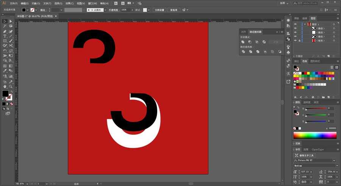This screenshot has height=186, width=341.
Task: Click Minus Front icon in Pathfinder
Action: click(x=250, y=42)
